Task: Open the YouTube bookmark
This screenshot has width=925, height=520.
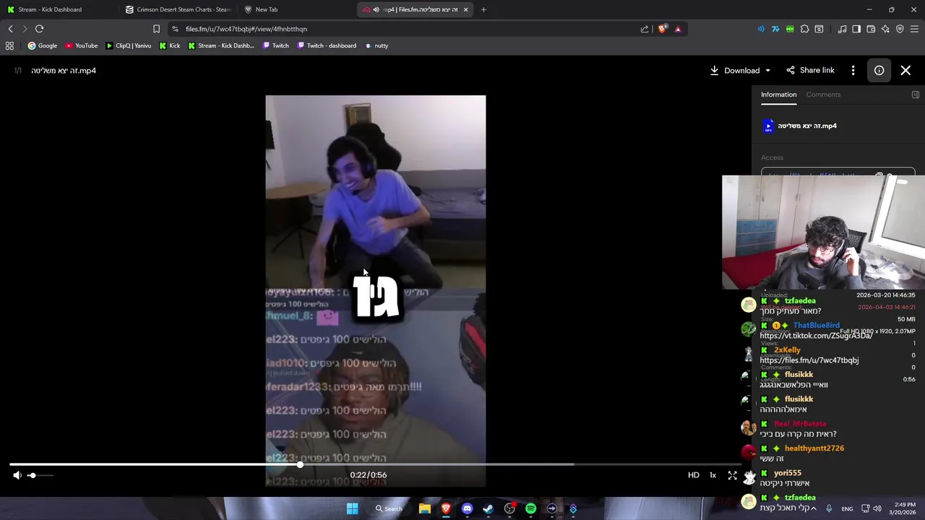Action: [81, 45]
